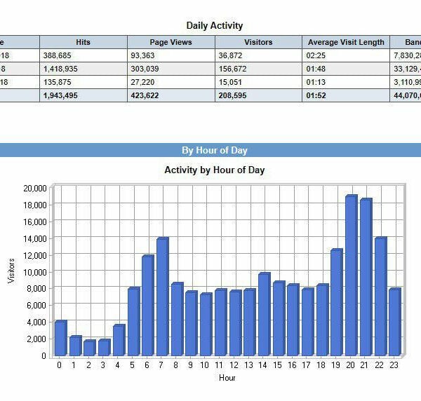Click the bar for hour 18
Viewport: 421px width, 401px height.
pyautogui.click(x=323, y=320)
